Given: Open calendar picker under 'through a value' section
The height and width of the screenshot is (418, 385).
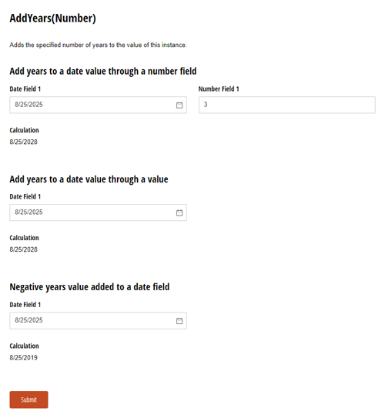Looking at the screenshot, I should [x=179, y=212].
